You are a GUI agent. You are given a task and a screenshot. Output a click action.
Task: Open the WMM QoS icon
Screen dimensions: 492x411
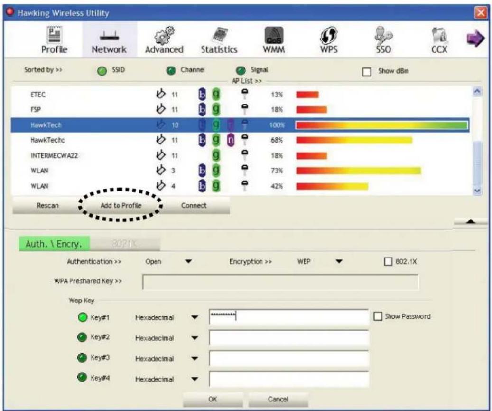tap(274, 35)
